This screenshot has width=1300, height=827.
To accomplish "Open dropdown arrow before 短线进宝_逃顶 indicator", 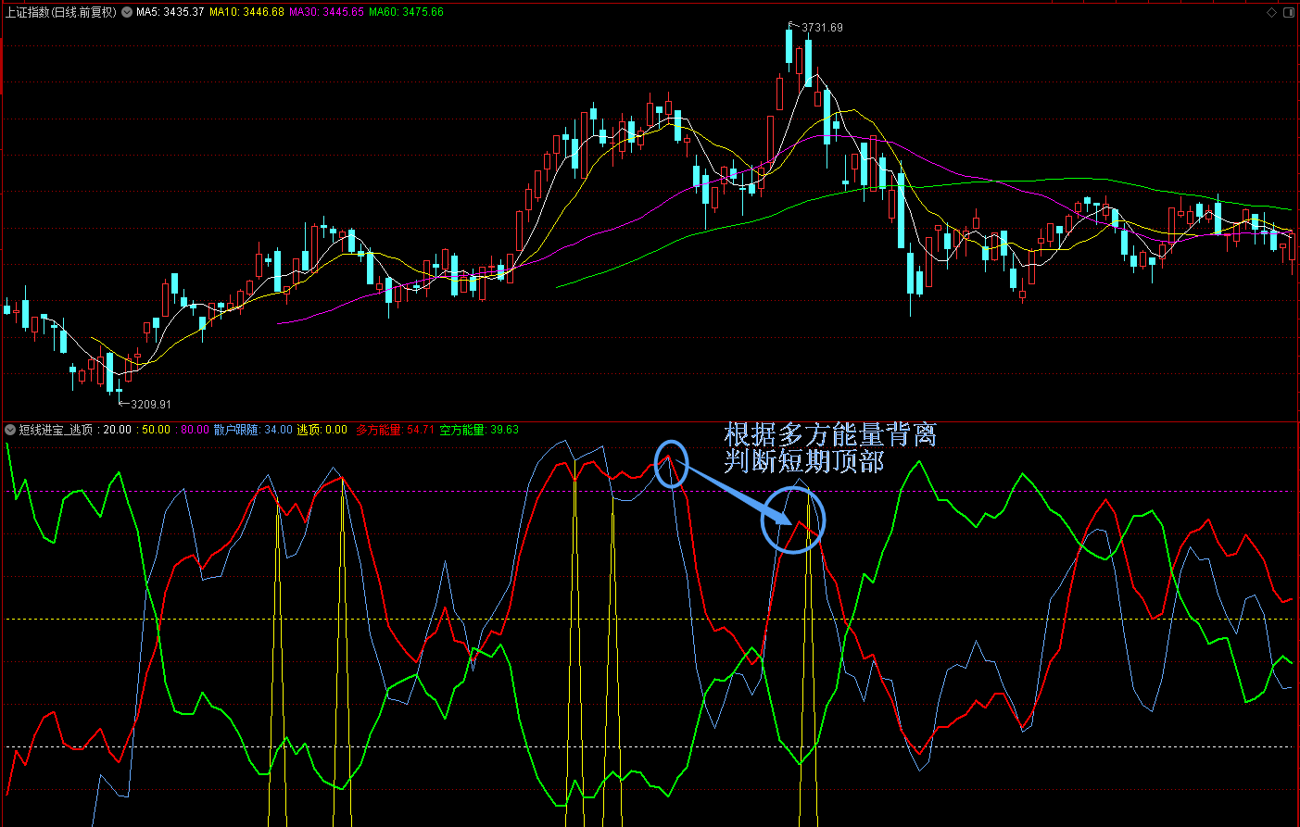I will (x=10, y=430).
